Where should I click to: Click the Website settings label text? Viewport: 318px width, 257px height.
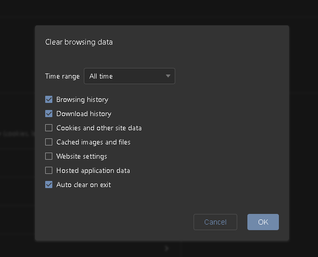pos(82,156)
